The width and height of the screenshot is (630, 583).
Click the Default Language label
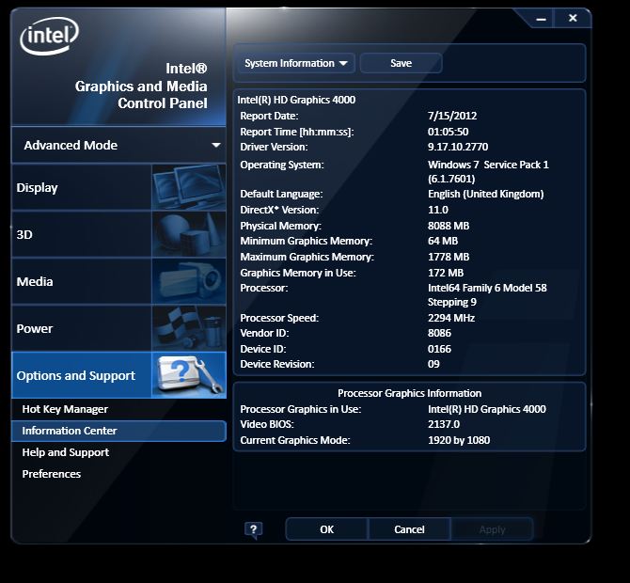(281, 194)
